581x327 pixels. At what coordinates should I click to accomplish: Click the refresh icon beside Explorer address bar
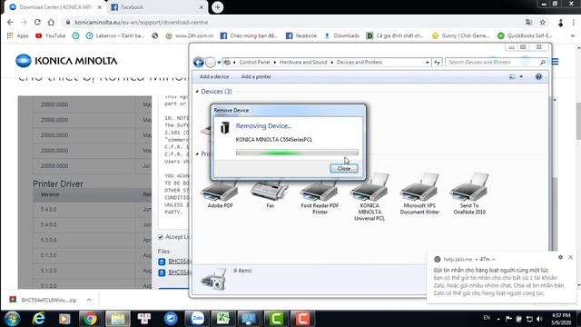click(x=437, y=63)
